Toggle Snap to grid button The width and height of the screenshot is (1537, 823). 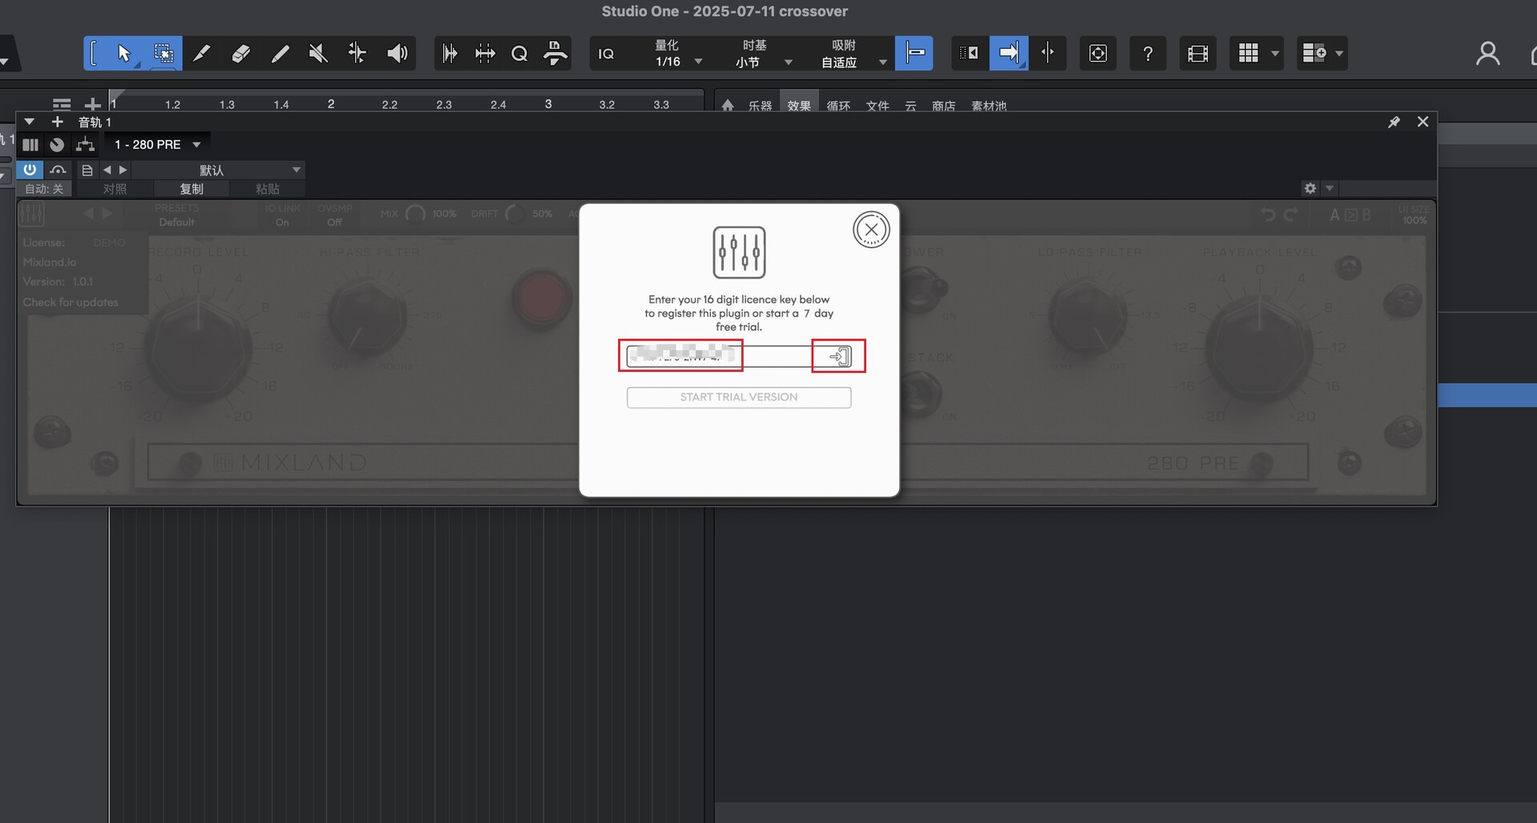[914, 54]
